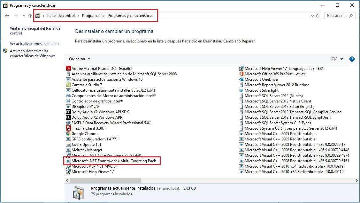Select Visual C++ 2008 Redistributable x86 9.0.30729.6161
360x203 pixels.
point(294,161)
